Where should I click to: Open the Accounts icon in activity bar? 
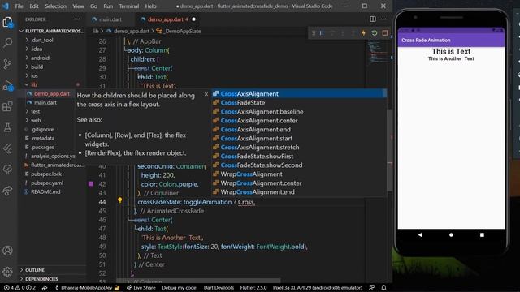pyautogui.click(x=7, y=251)
